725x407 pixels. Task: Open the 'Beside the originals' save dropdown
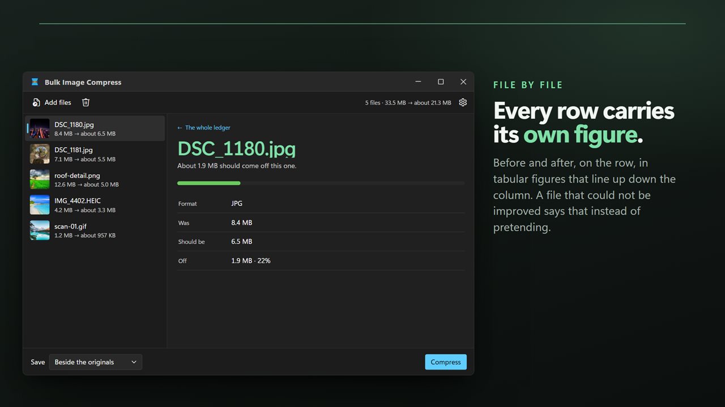[x=96, y=362]
